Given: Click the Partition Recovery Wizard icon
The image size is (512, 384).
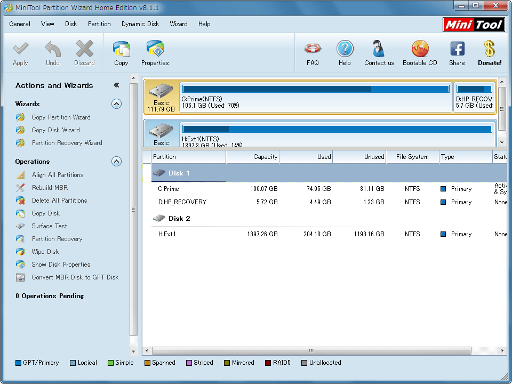Looking at the screenshot, I should (20, 143).
